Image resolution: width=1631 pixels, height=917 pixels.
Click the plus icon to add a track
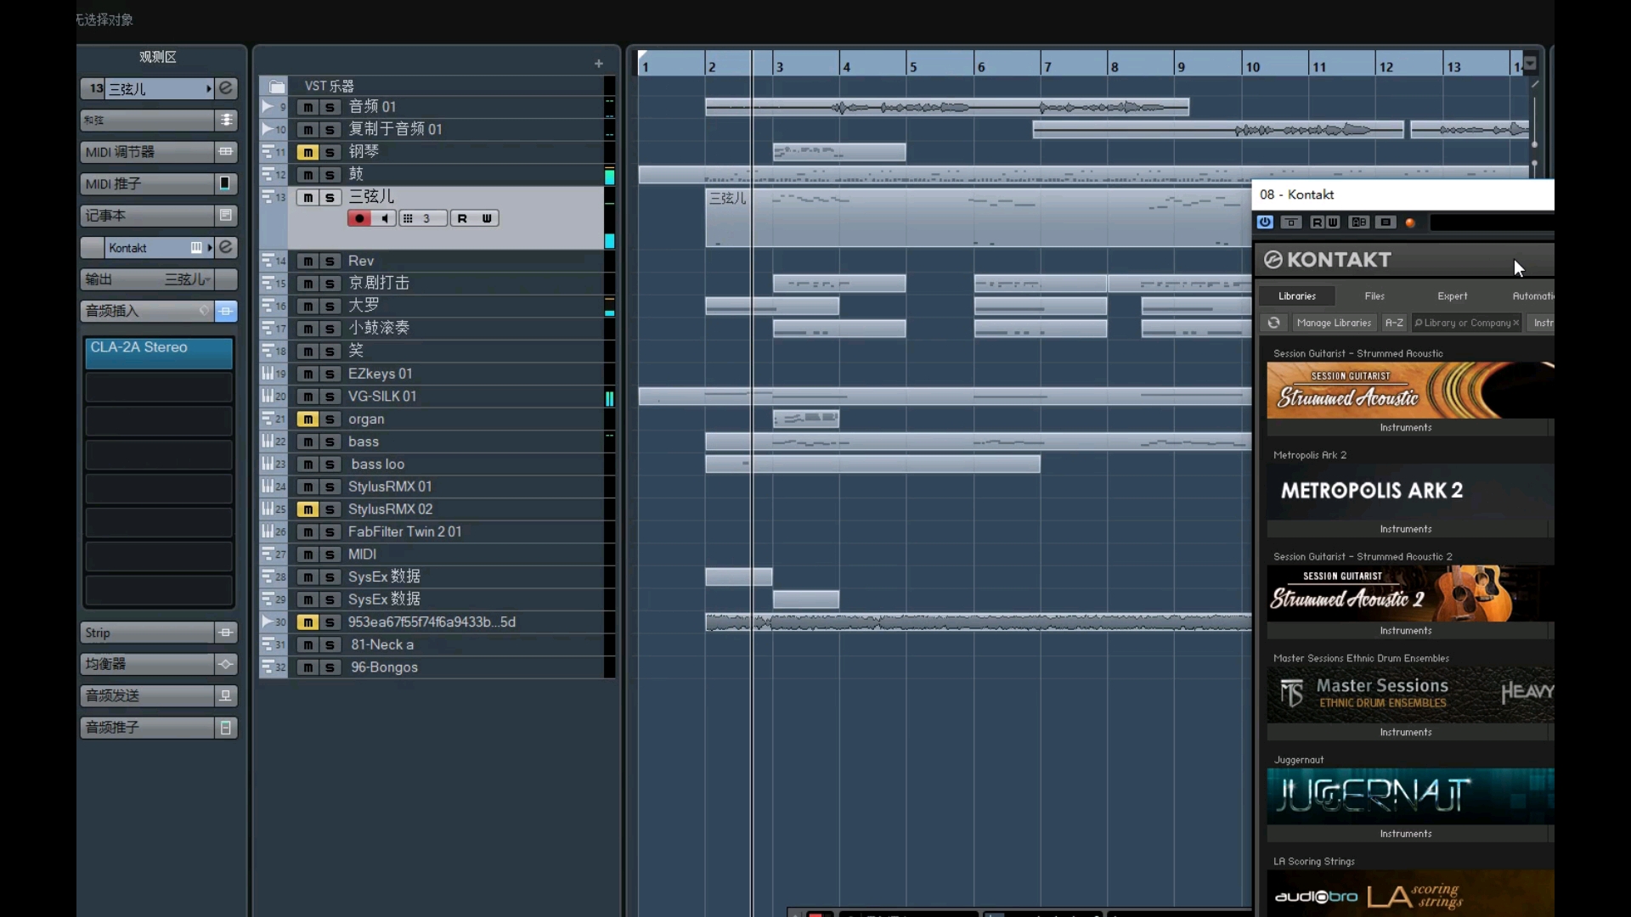click(x=599, y=64)
